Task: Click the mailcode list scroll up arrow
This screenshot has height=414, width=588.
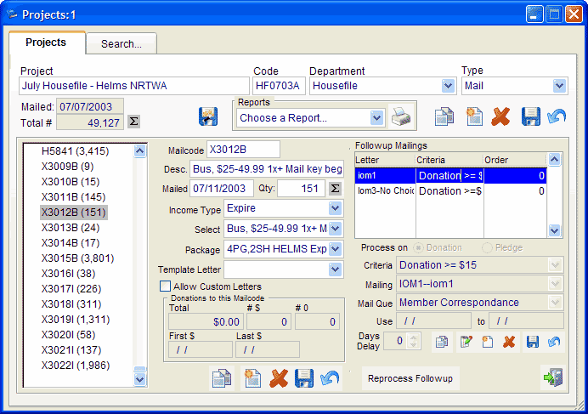Action: pos(139,150)
